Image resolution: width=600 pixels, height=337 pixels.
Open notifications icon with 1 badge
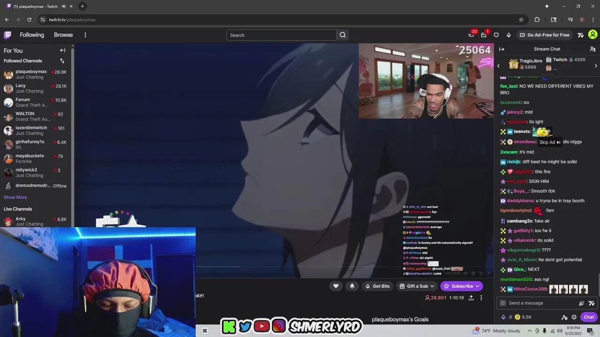[484, 35]
